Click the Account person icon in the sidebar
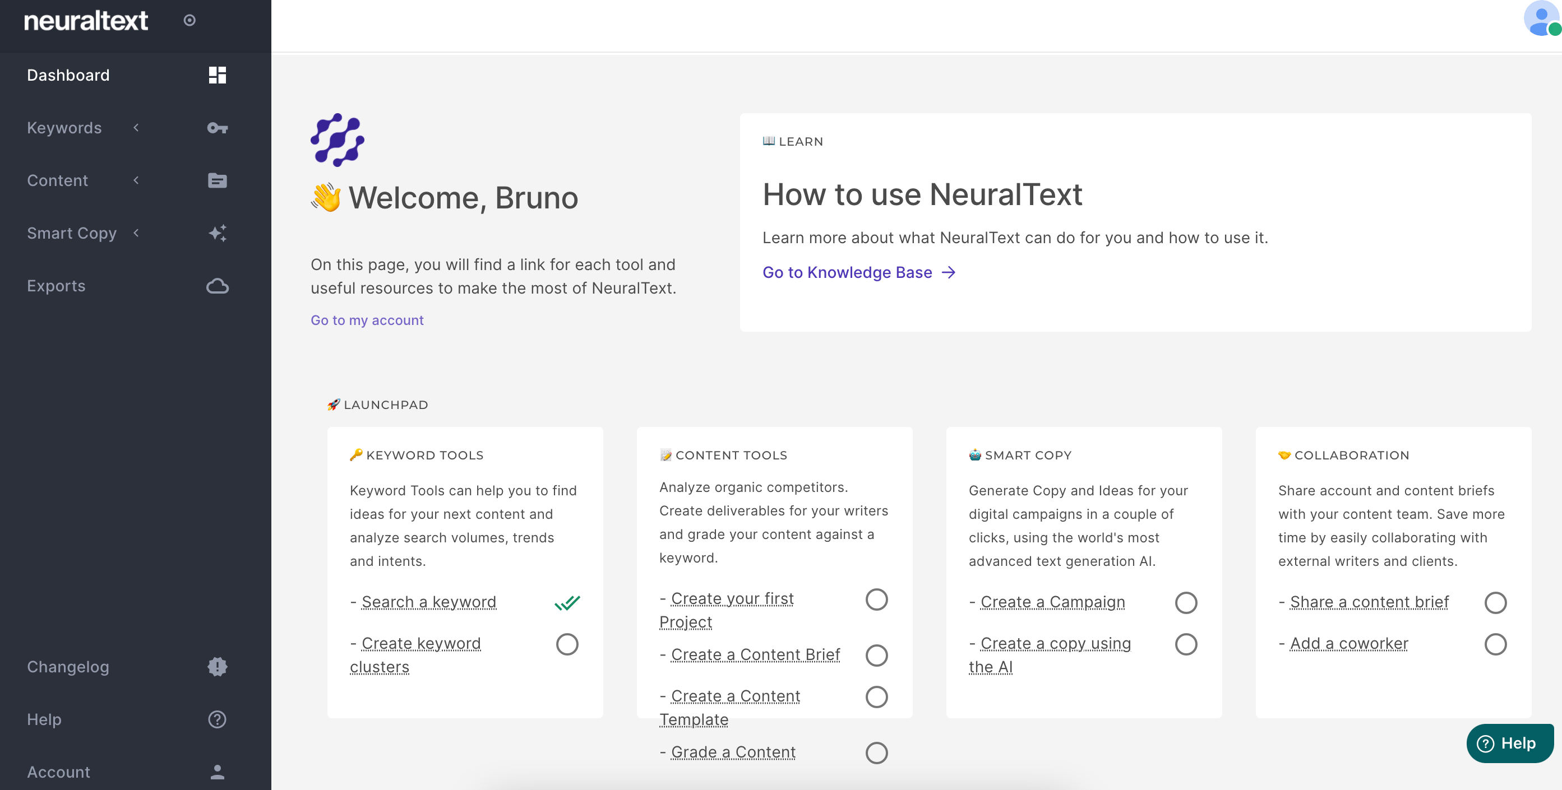This screenshot has width=1562, height=790. point(218,772)
